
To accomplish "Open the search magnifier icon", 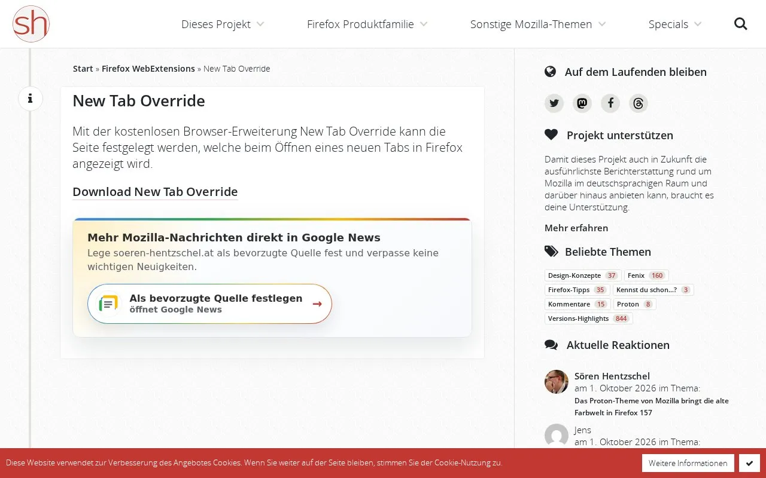I will (741, 24).
